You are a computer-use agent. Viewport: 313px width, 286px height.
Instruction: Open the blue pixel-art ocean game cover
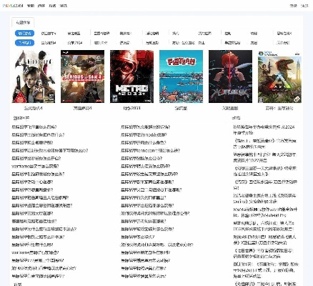coord(181,77)
